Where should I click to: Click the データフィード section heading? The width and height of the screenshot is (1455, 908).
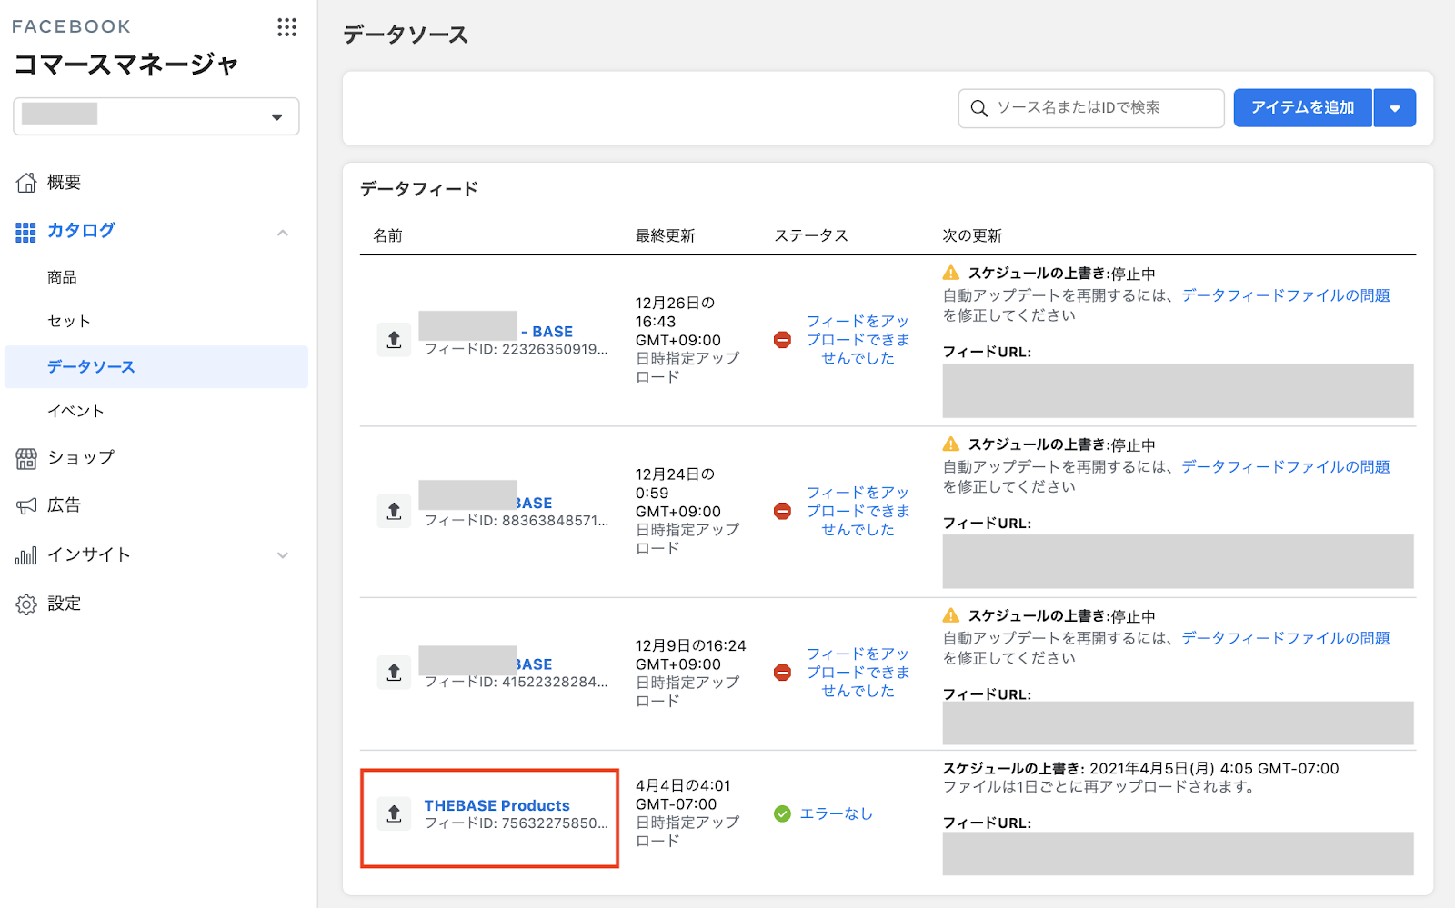click(419, 189)
